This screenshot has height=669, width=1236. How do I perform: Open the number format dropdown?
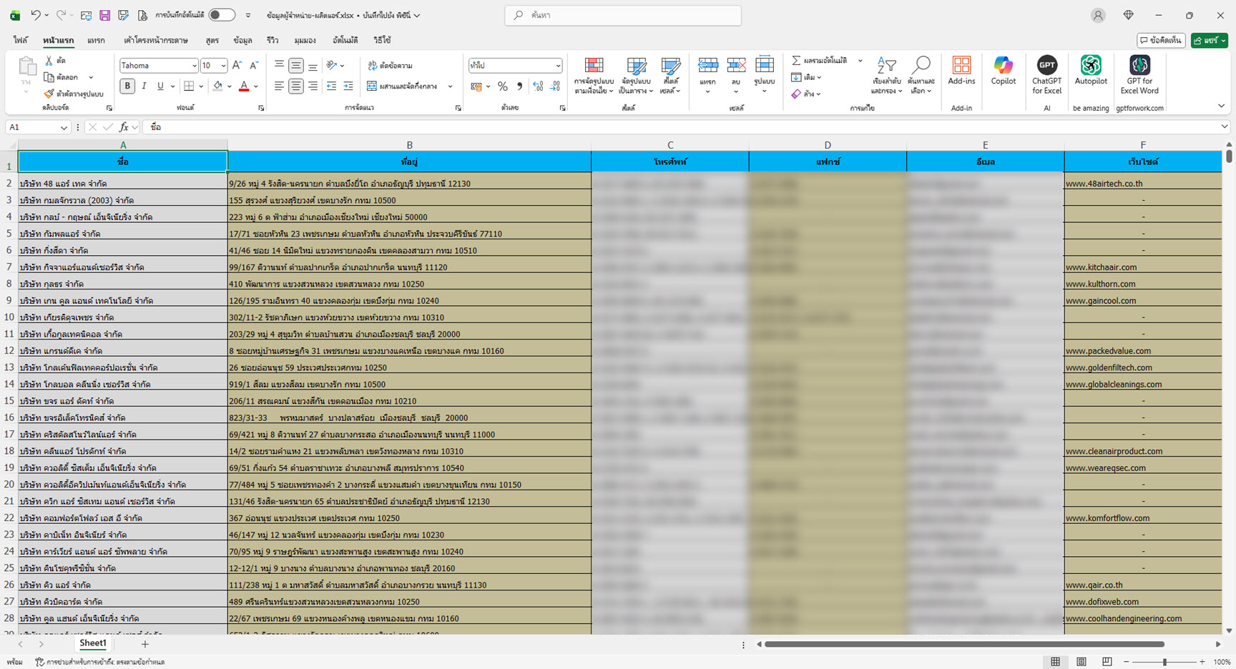click(x=558, y=66)
